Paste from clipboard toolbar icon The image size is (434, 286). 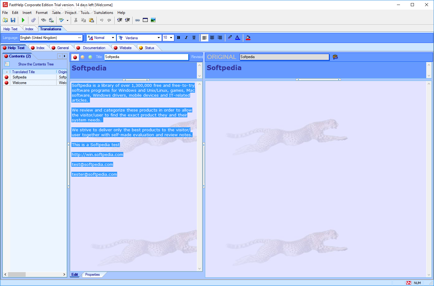point(91,20)
